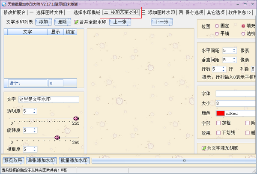Click the 添加 watermark button
Viewport: 257px width, 174px height.
[x=43, y=22]
